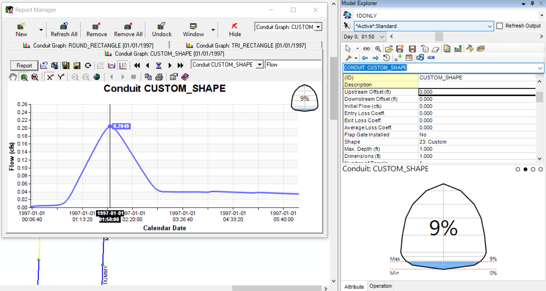
Task: Toggle the Y axis marker tool
Action: click(61, 77)
